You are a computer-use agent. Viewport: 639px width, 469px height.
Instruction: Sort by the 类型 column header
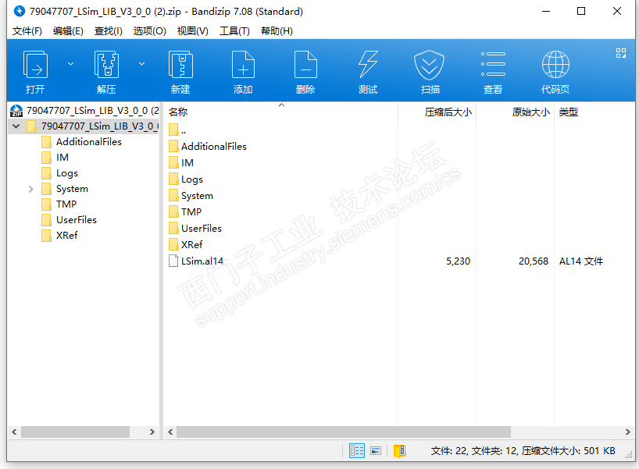pyautogui.click(x=569, y=112)
